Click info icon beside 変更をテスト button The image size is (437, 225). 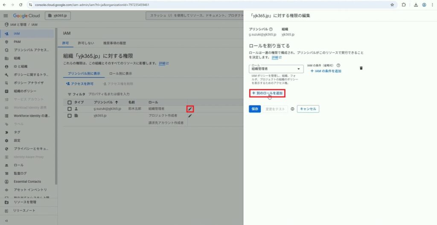[x=292, y=109]
